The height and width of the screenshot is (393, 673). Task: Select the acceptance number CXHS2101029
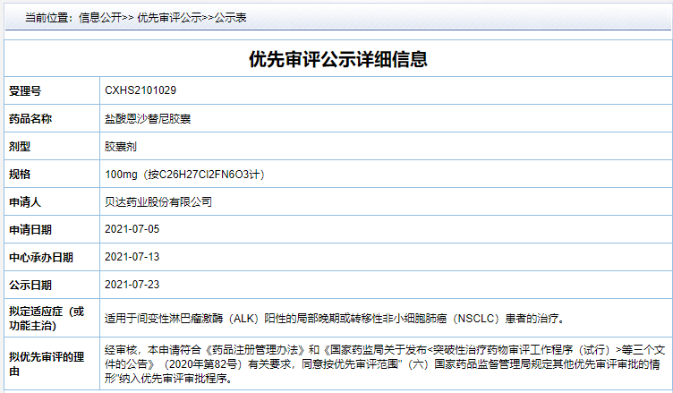[141, 90]
